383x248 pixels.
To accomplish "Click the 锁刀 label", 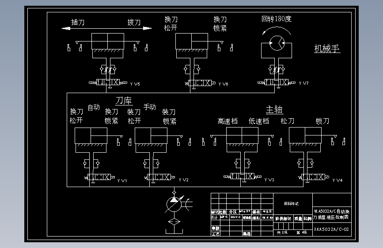I will click(x=322, y=121).
